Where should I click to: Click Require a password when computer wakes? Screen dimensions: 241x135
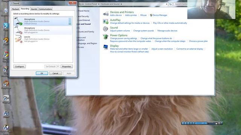(131, 41)
